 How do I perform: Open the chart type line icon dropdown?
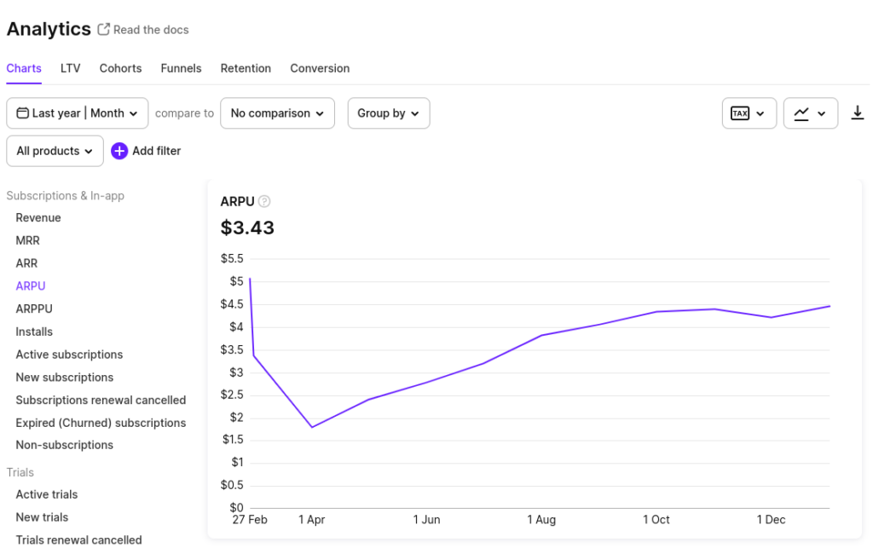tap(810, 113)
